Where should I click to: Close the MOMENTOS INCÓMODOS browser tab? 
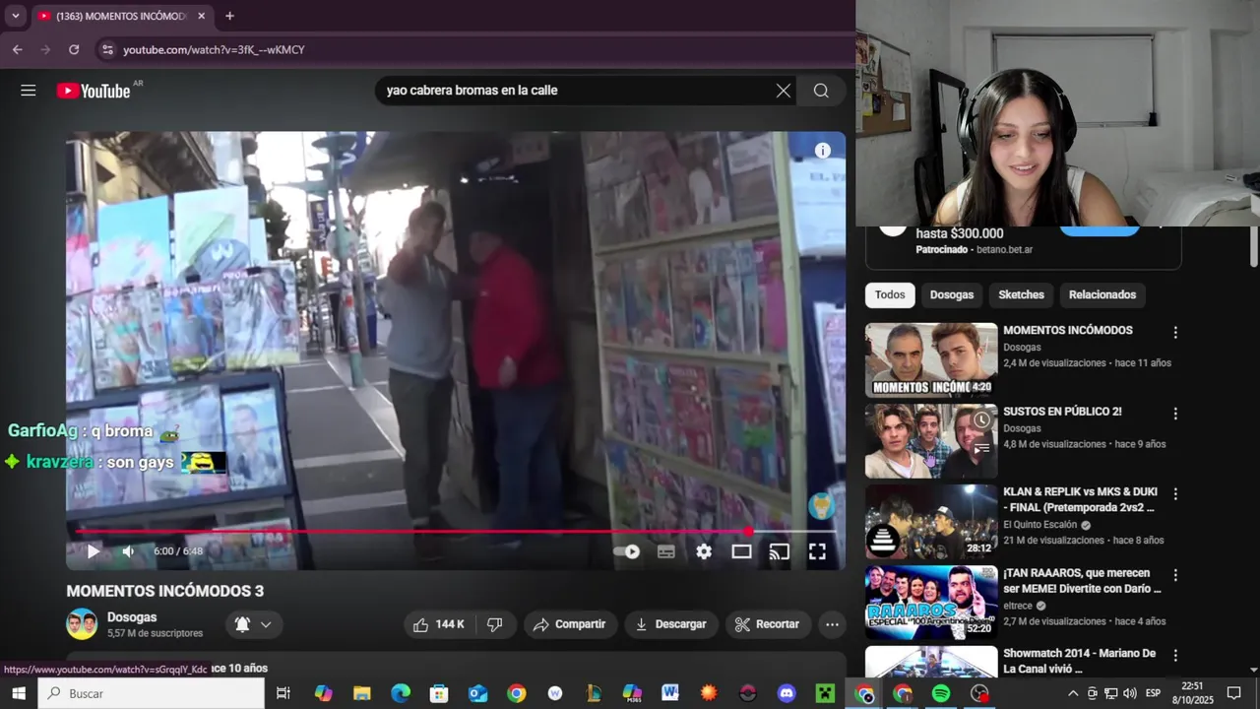tap(201, 16)
